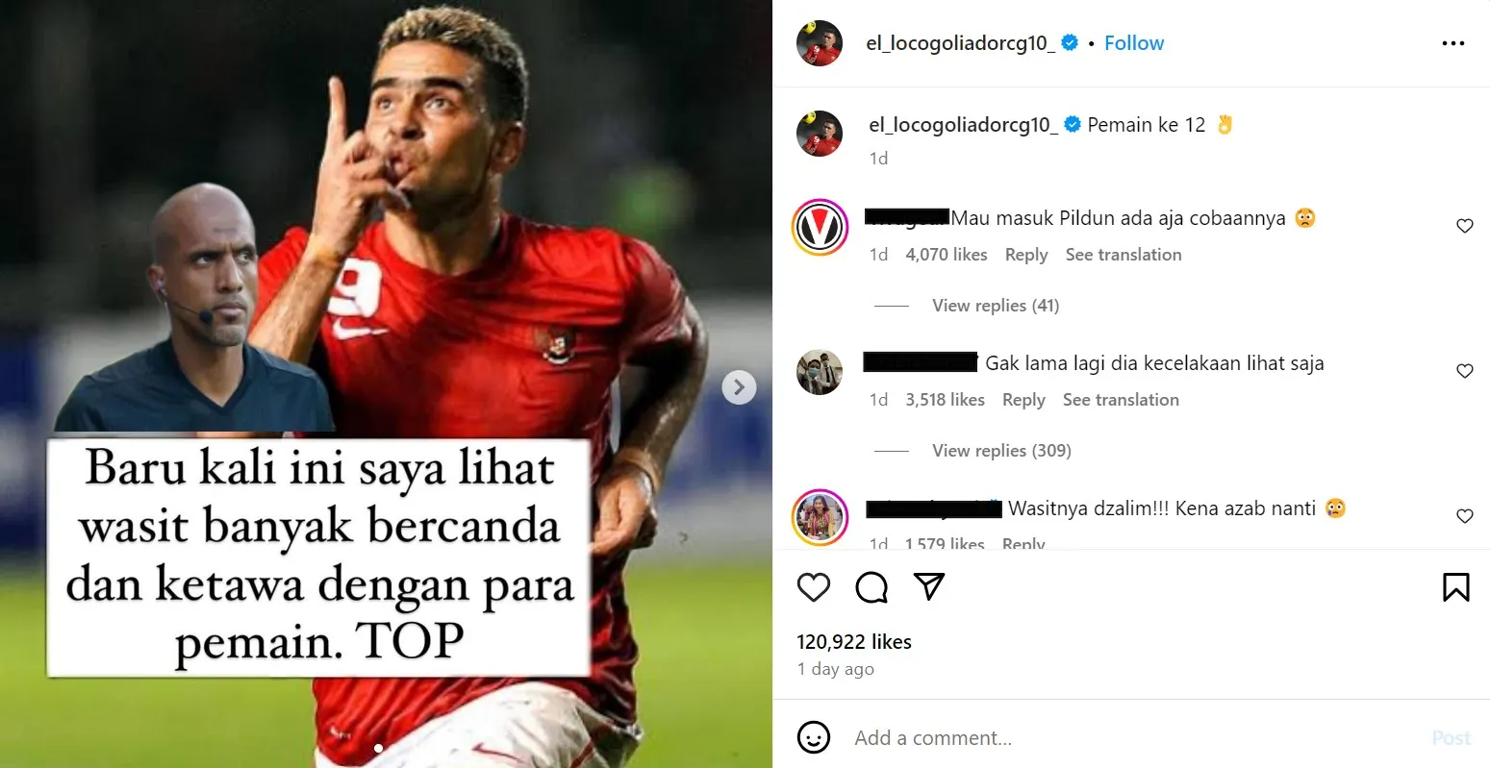Open the three-dot more options menu
Image resolution: width=1490 pixels, height=768 pixels.
(1453, 43)
